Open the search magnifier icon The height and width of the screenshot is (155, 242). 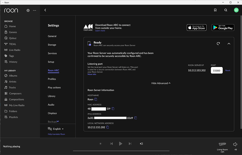pos(226,10)
